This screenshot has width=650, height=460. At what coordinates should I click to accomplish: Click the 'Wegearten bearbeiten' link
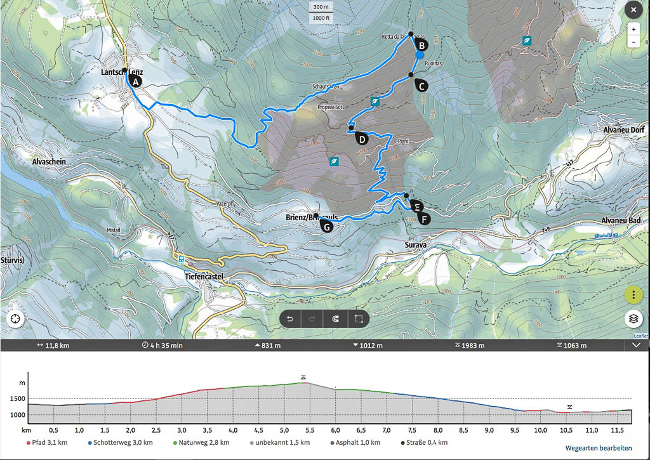point(598,449)
